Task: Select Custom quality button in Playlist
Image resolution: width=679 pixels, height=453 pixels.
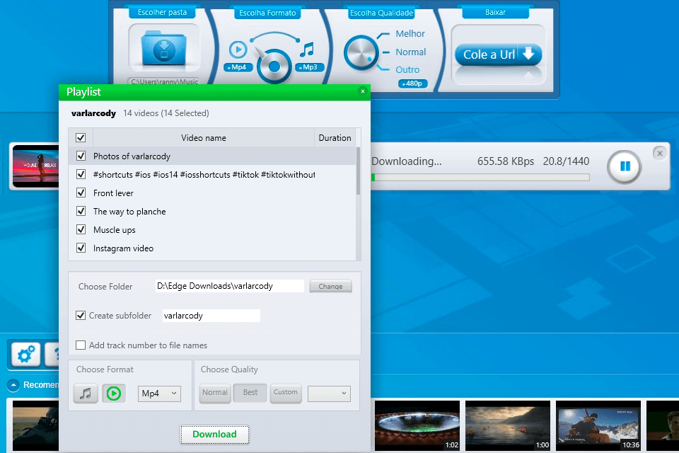Action: click(285, 393)
